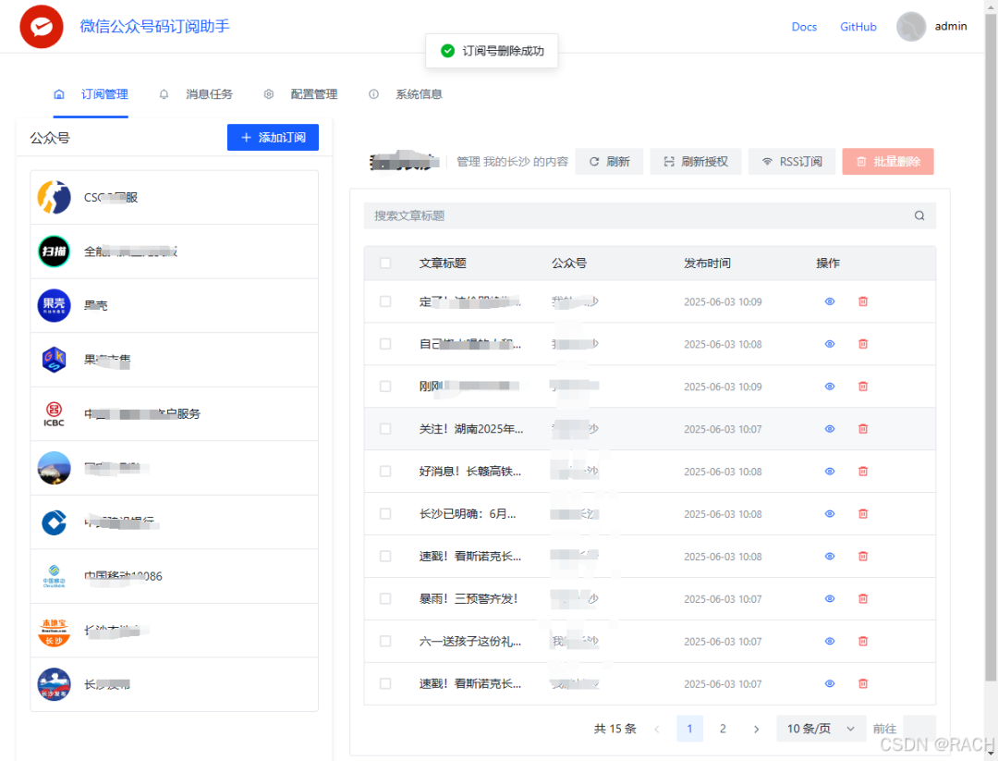View article 暴雨！三预警齐发！

point(829,598)
